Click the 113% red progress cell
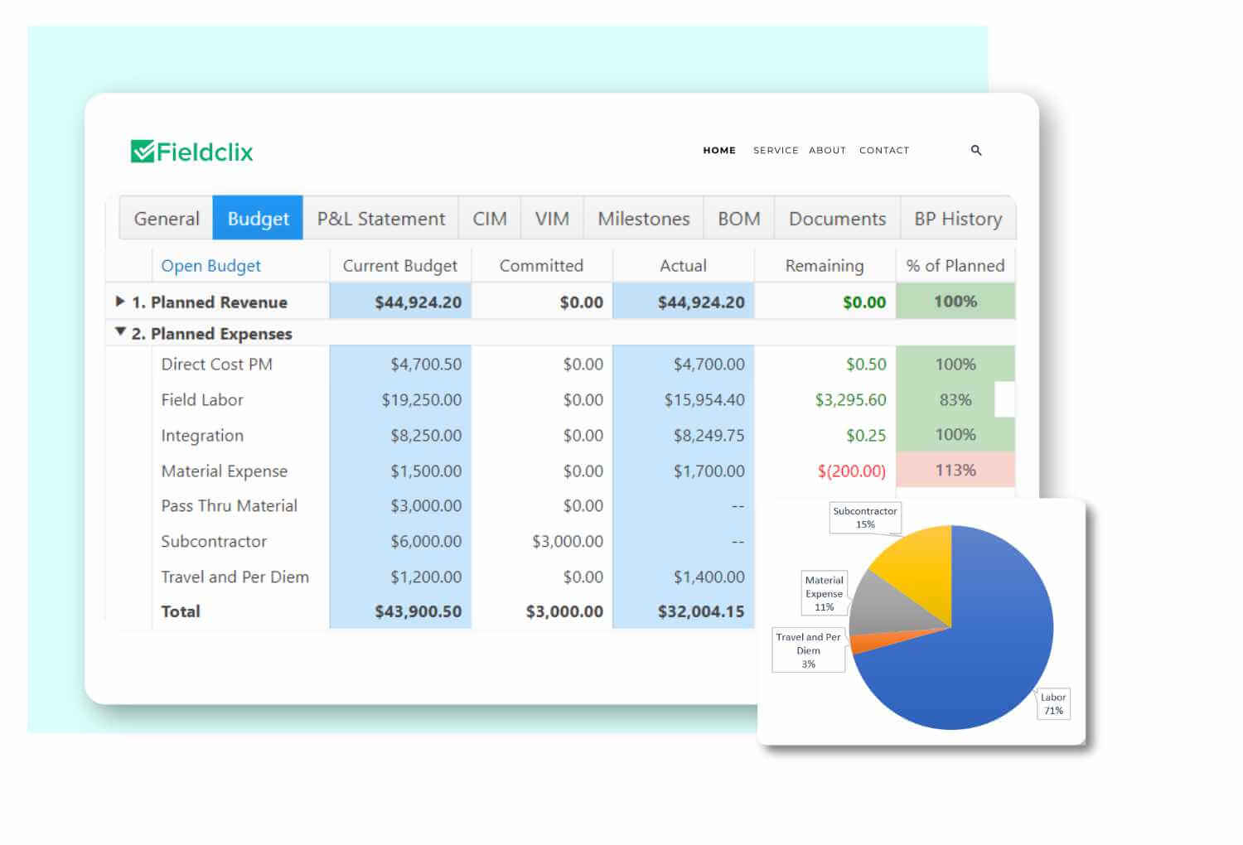Screen dimensions: 1243x845 pyautogui.click(x=955, y=470)
